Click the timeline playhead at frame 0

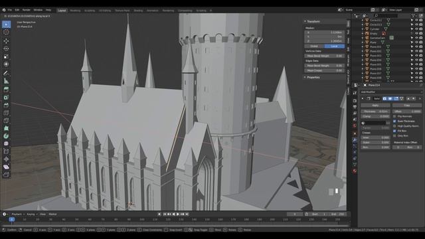point(12,220)
